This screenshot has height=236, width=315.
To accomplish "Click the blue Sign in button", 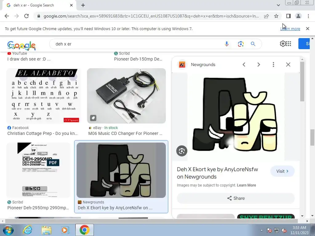I will 304,44.
